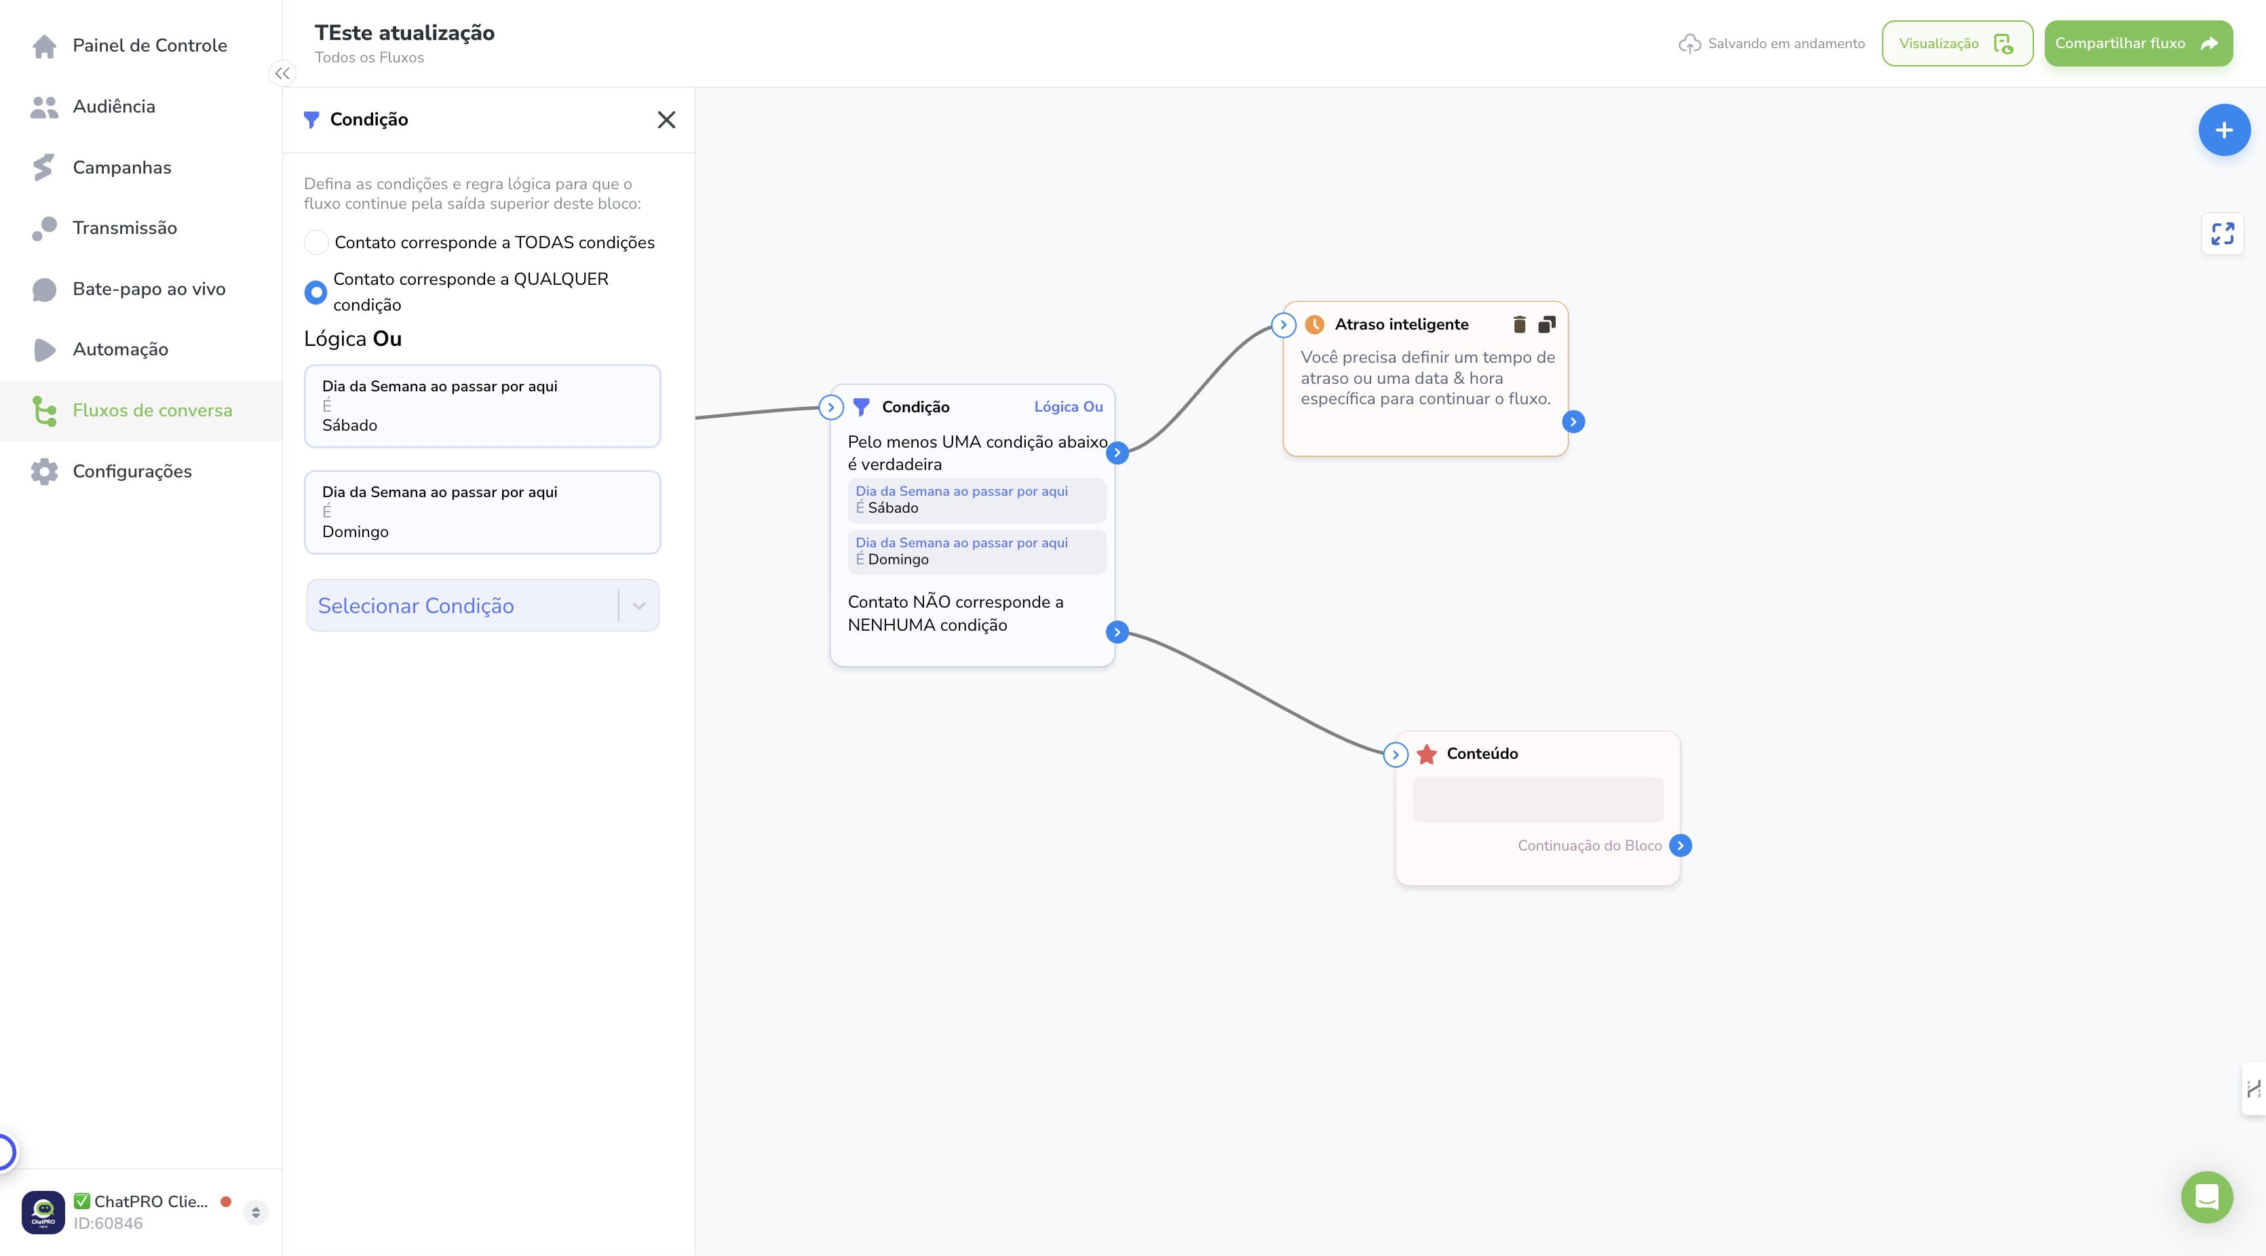Image resolution: width=2266 pixels, height=1256 pixels.
Task: Click the ChatPRO account avatar
Action: pyautogui.click(x=43, y=1212)
